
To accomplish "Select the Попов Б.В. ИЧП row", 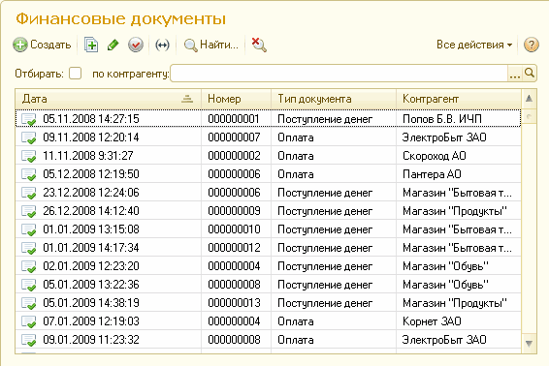I will pos(269,119).
